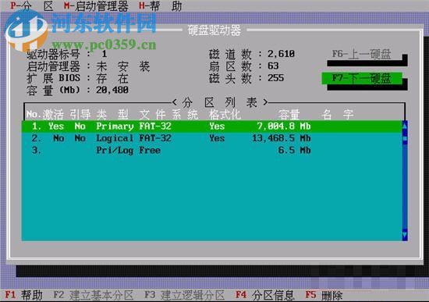Click F1 帮助 in bottom bar
Screen dimensions: 429x302
click(x=24, y=295)
